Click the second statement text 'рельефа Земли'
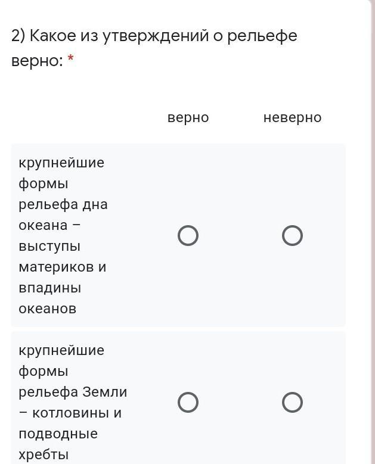This screenshot has height=464, width=375. pos(73,392)
